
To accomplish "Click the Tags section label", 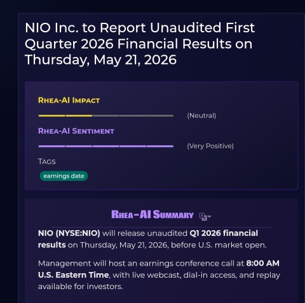I will [x=47, y=162].
